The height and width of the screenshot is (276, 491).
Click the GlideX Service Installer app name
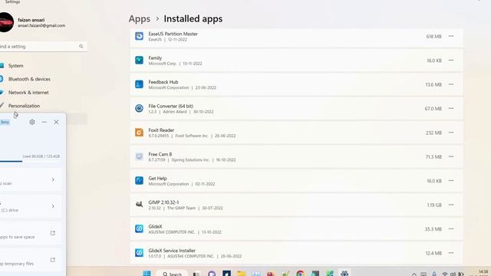[x=172, y=251]
